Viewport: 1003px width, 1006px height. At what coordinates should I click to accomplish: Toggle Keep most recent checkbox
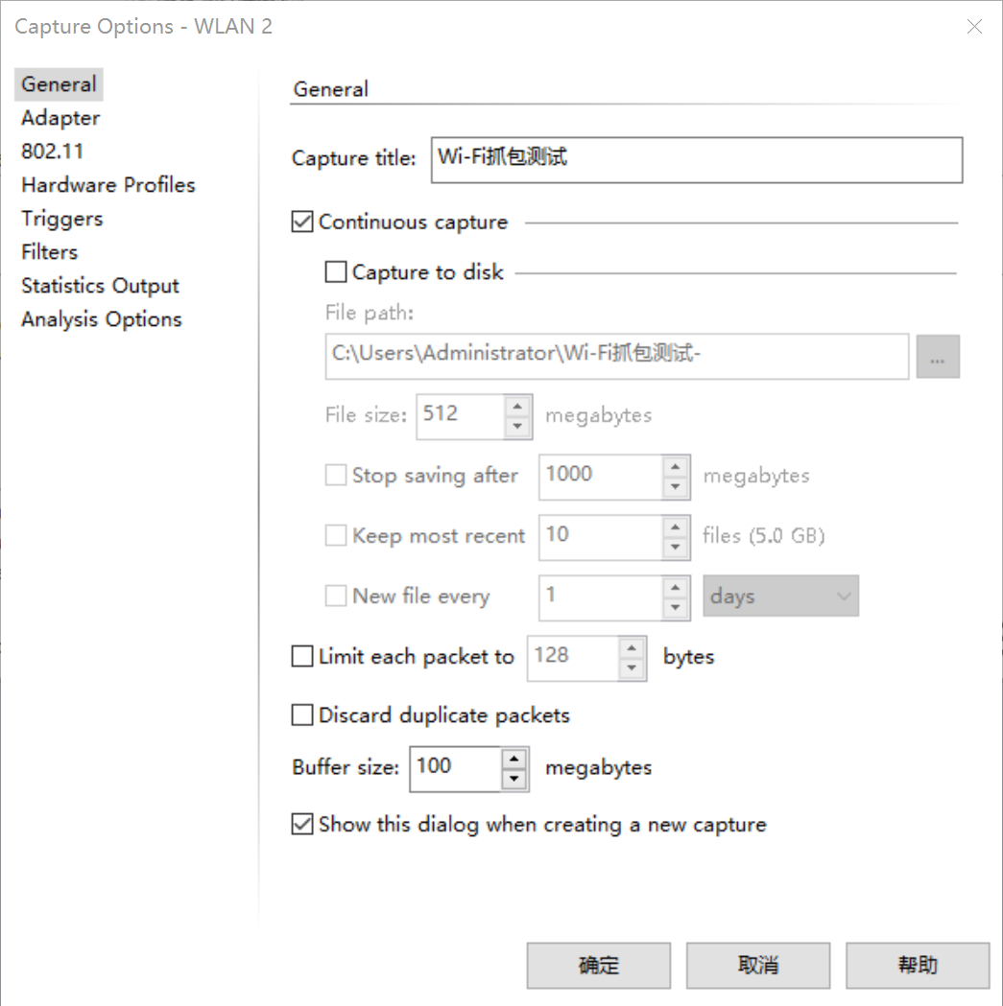336,536
